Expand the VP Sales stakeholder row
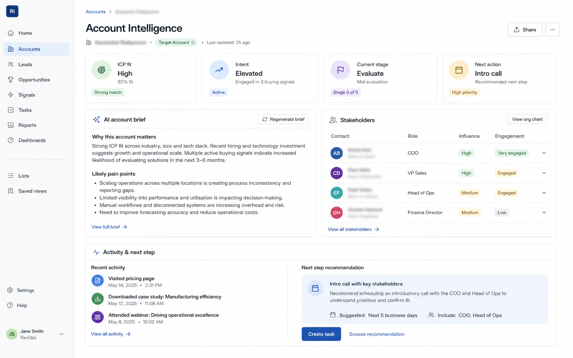The image size is (573, 358). tap(544, 173)
